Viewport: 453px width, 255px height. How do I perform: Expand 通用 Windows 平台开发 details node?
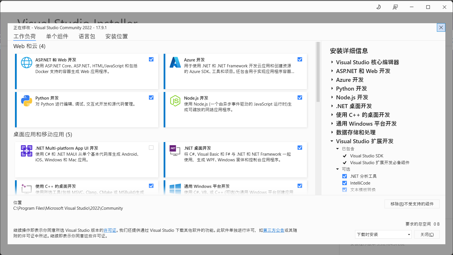point(332,124)
